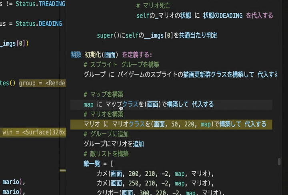Click the inline debug value 'group = <Rende'

[x=42, y=83]
